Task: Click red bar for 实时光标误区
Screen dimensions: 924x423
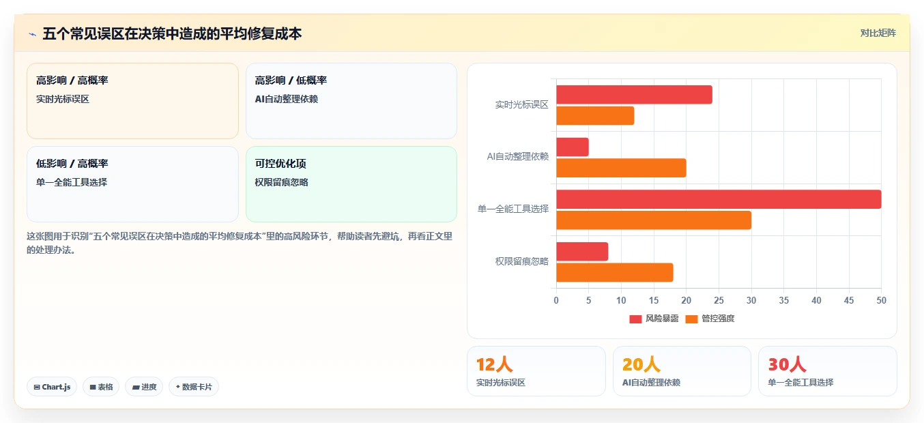Action: click(x=634, y=95)
